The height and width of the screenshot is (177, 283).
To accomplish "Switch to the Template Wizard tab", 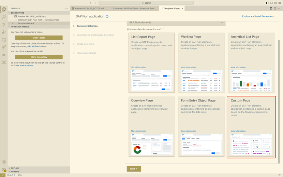I will pyautogui.click(x=172, y=9).
